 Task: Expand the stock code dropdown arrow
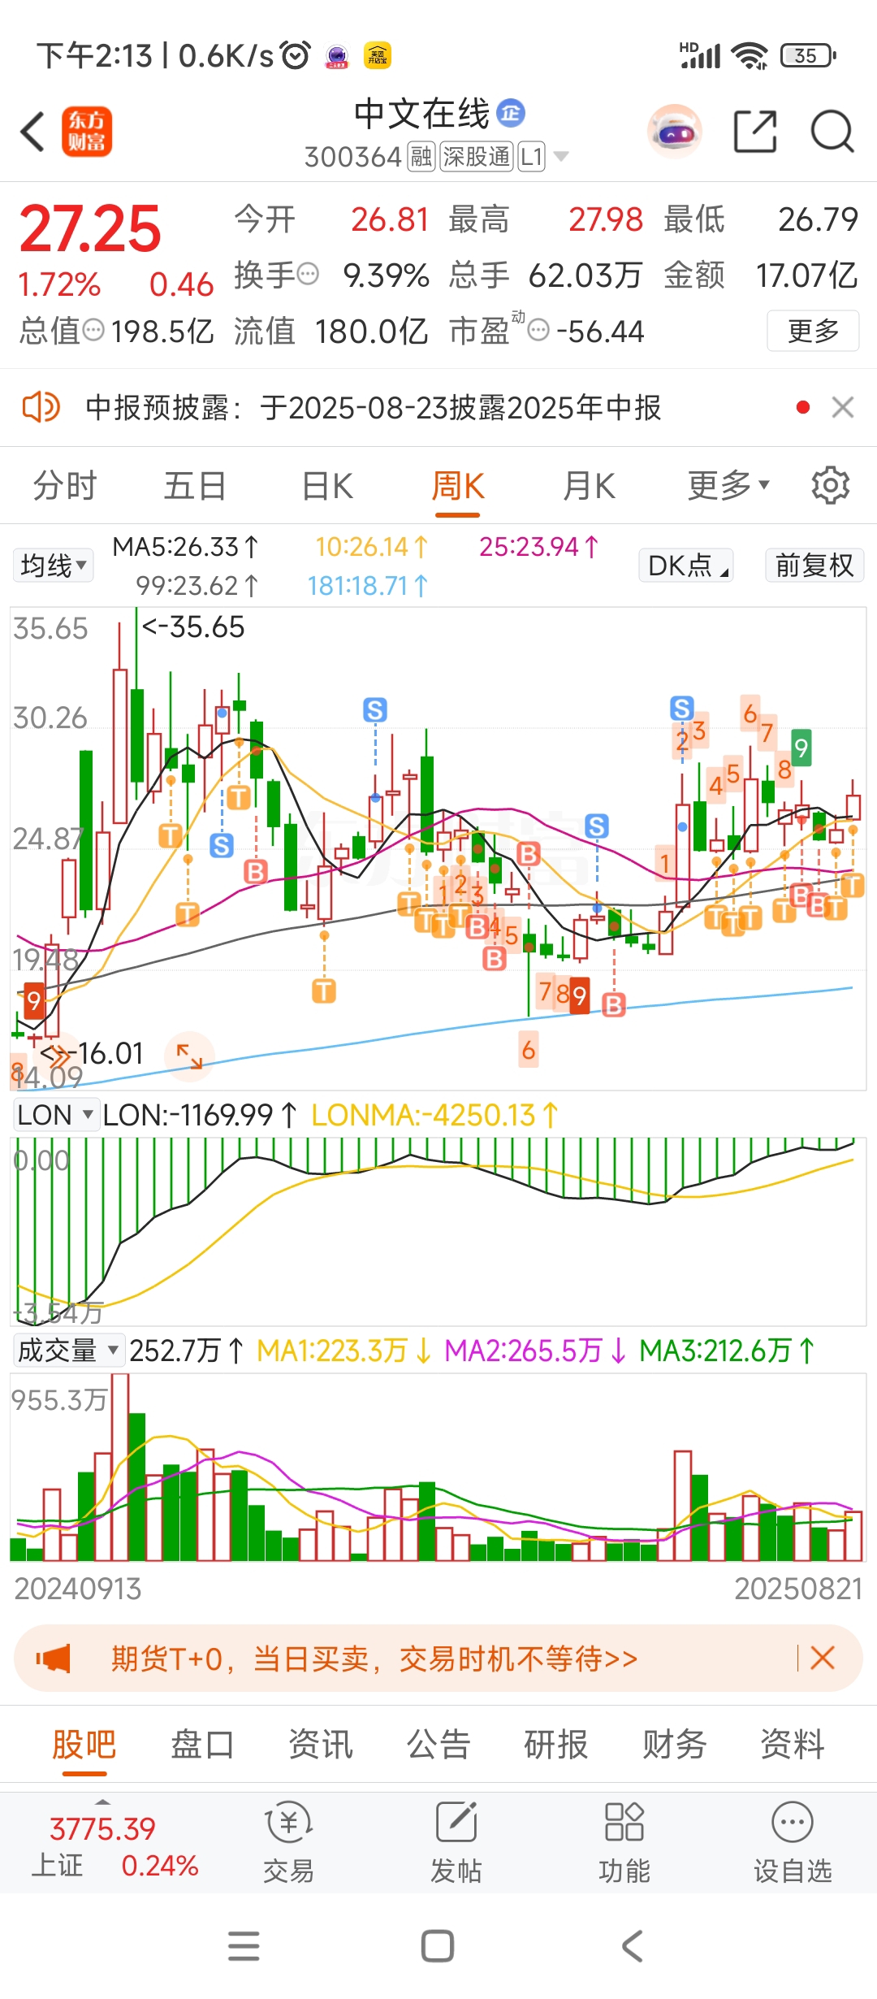[560, 156]
